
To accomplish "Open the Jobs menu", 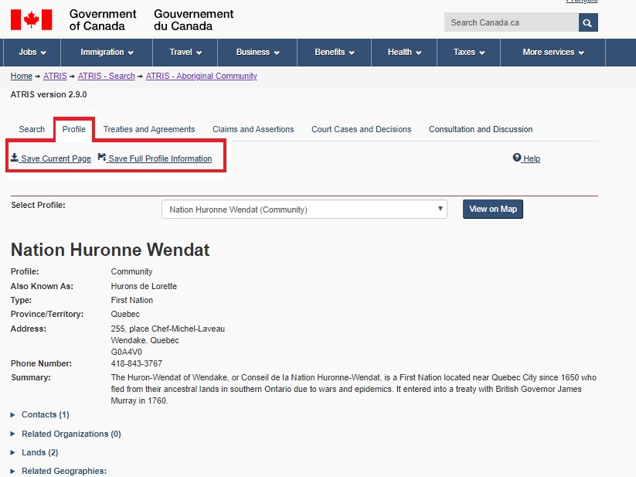I will 32,53.
